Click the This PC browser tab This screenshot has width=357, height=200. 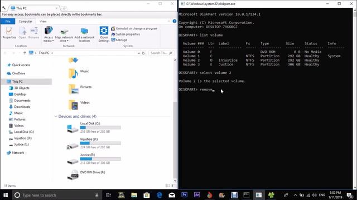coord(34,8)
